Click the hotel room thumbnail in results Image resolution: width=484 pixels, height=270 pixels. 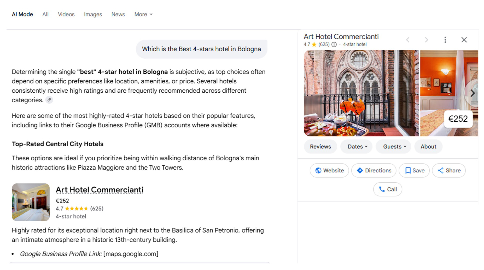click(31, 202)
